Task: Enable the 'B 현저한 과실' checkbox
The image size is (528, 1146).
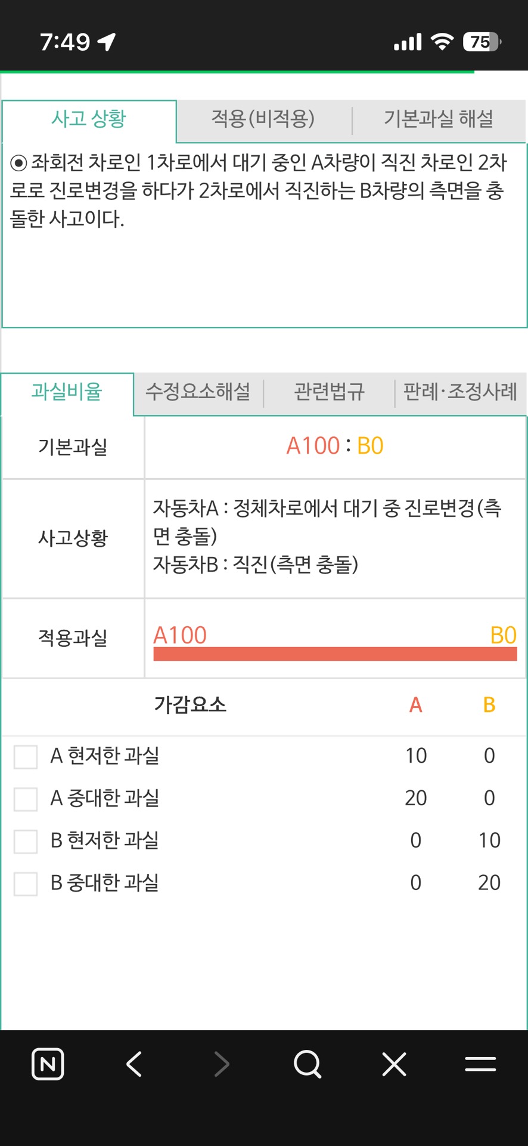Action: coord(26,841)
